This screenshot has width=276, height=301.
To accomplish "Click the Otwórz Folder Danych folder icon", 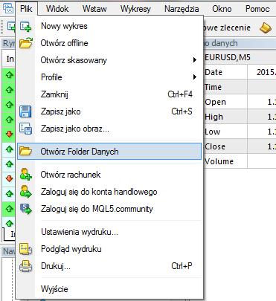I will pyautogui.click(x=26, y=151).
